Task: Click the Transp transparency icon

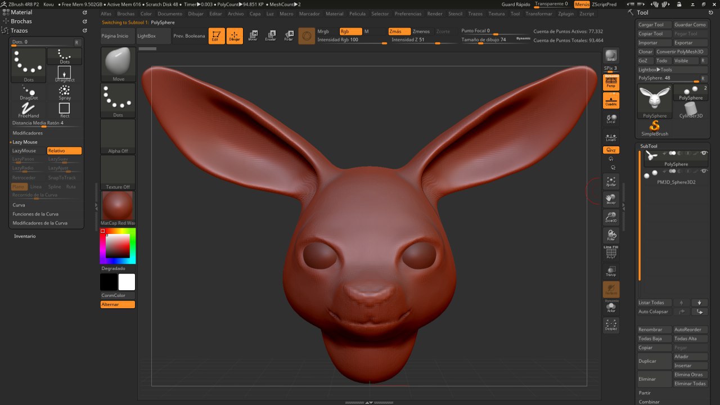Action: (x=611, y=271)
